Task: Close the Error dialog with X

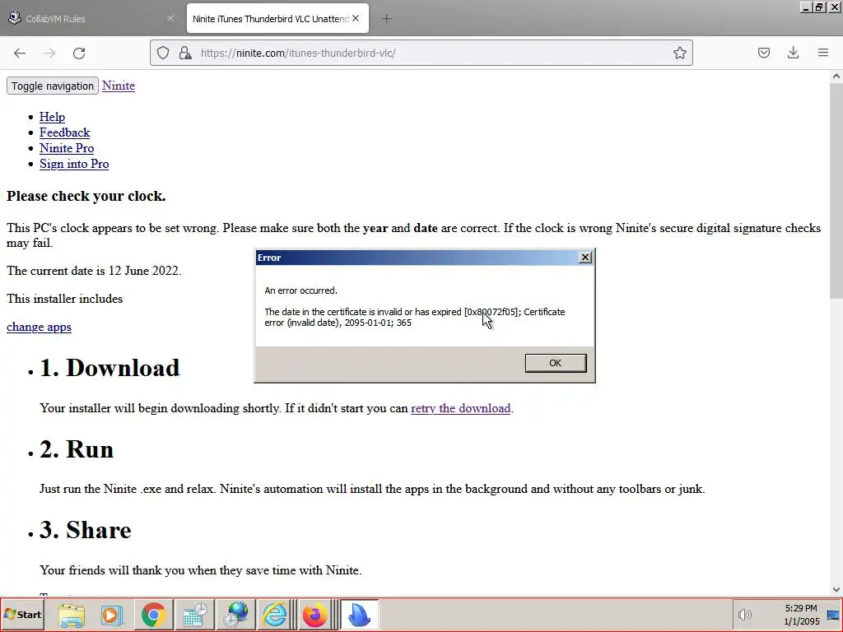Action: pos(585,258)
